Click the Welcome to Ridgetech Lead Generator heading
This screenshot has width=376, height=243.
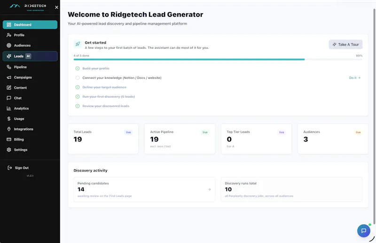point(135,15)
